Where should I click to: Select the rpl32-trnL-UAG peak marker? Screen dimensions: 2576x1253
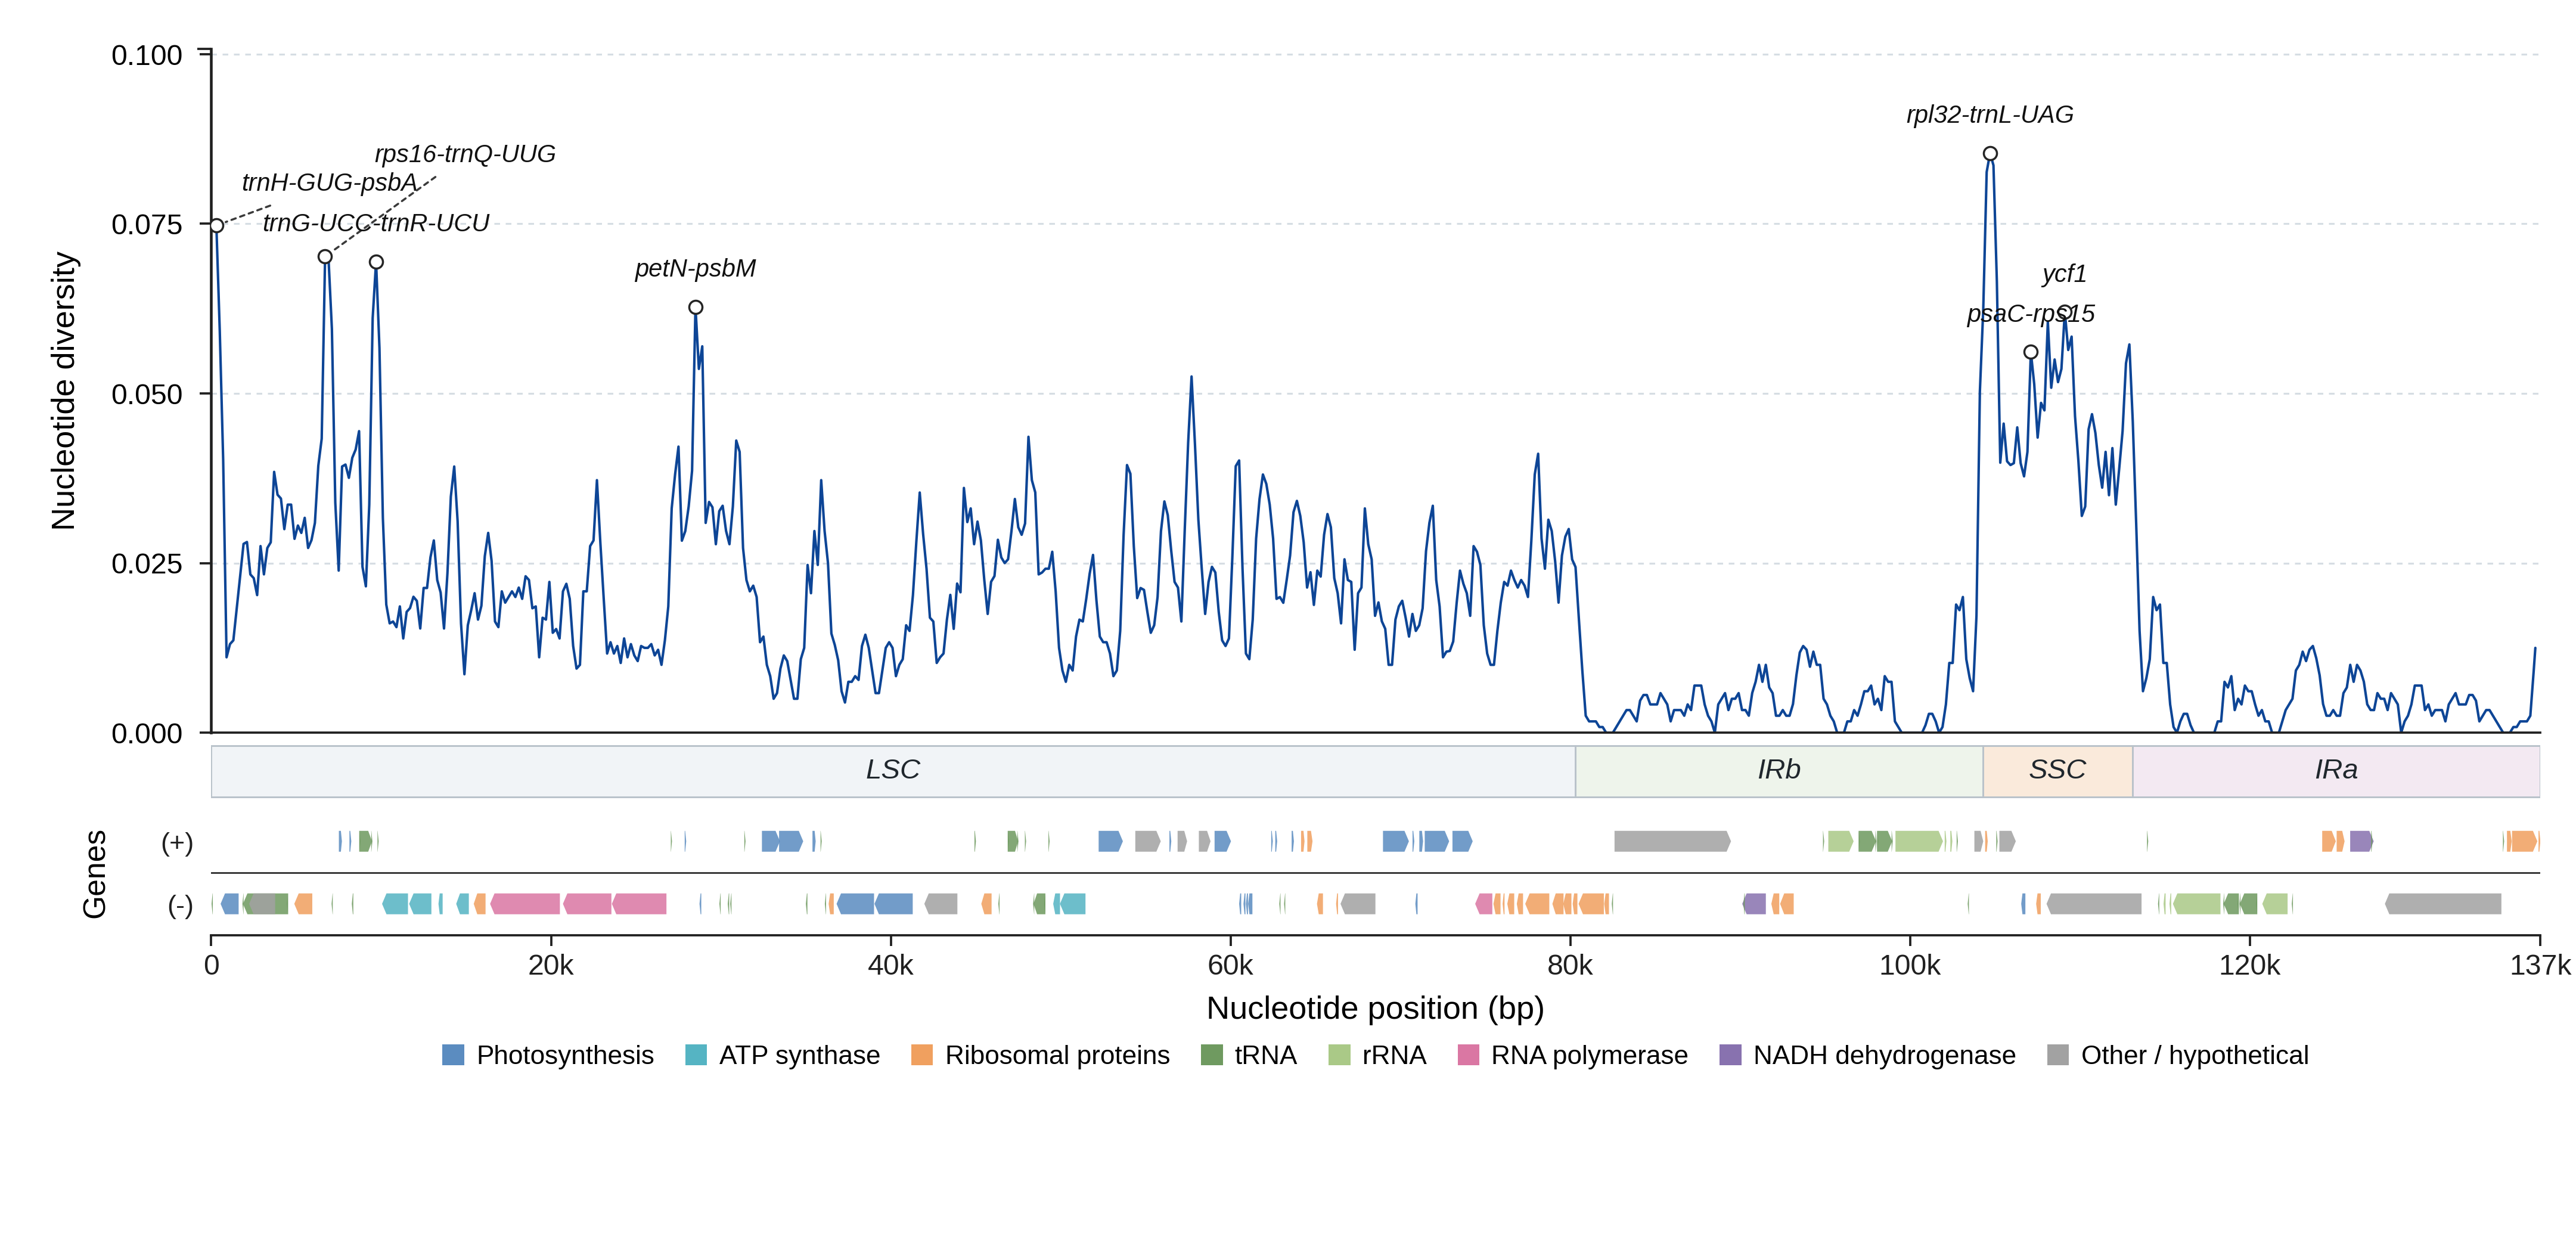(1990, 154)
